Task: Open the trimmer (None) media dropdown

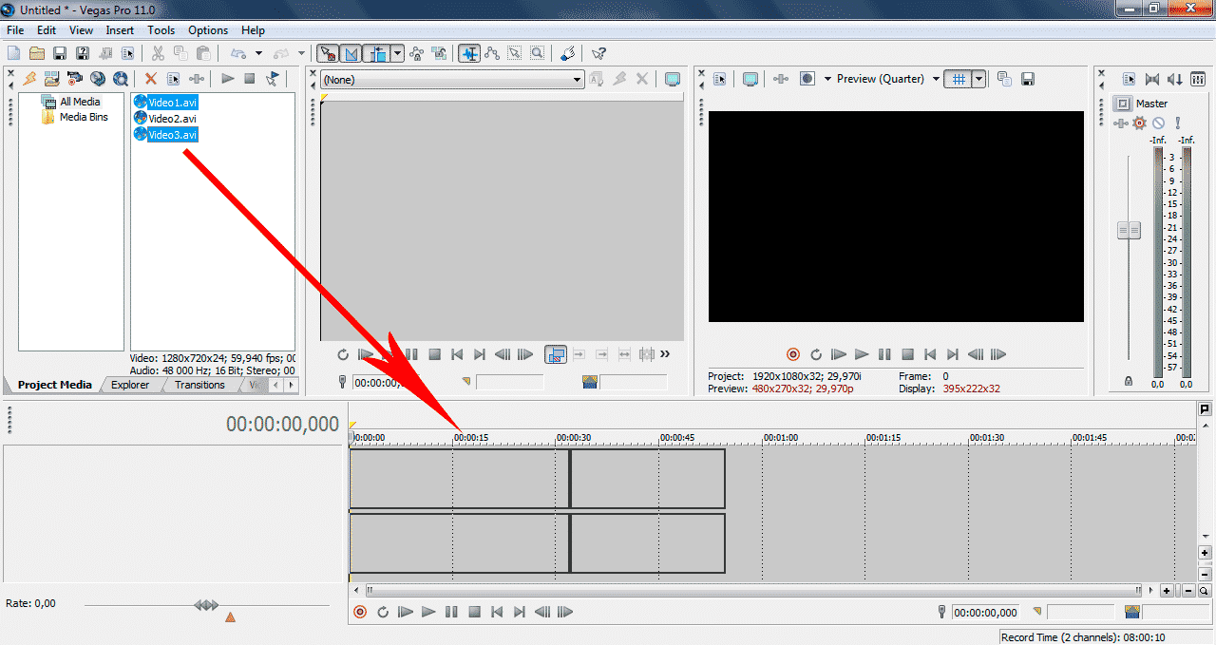Action: (451, 80)
